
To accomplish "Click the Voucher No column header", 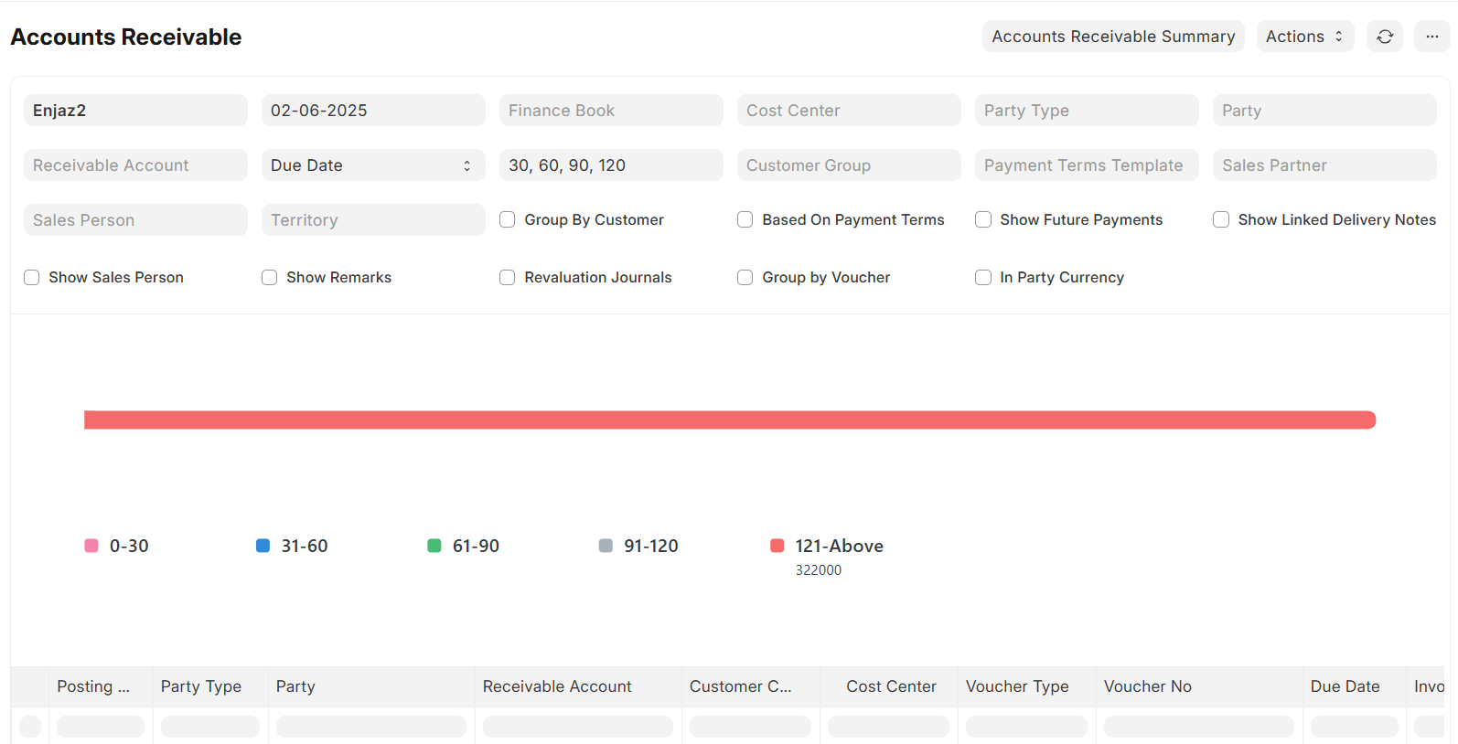I will 1147,686.
